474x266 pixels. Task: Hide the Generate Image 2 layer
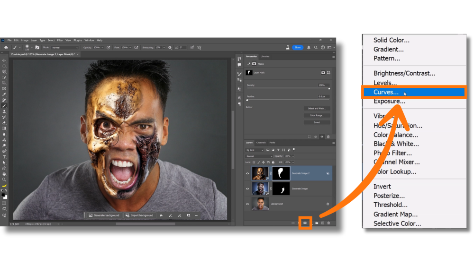[247, 173]
